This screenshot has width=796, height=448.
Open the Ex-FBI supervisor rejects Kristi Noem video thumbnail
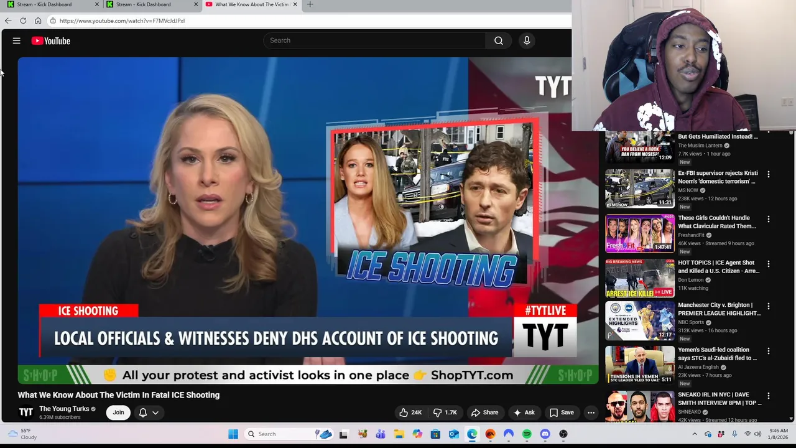coord(640,189)
